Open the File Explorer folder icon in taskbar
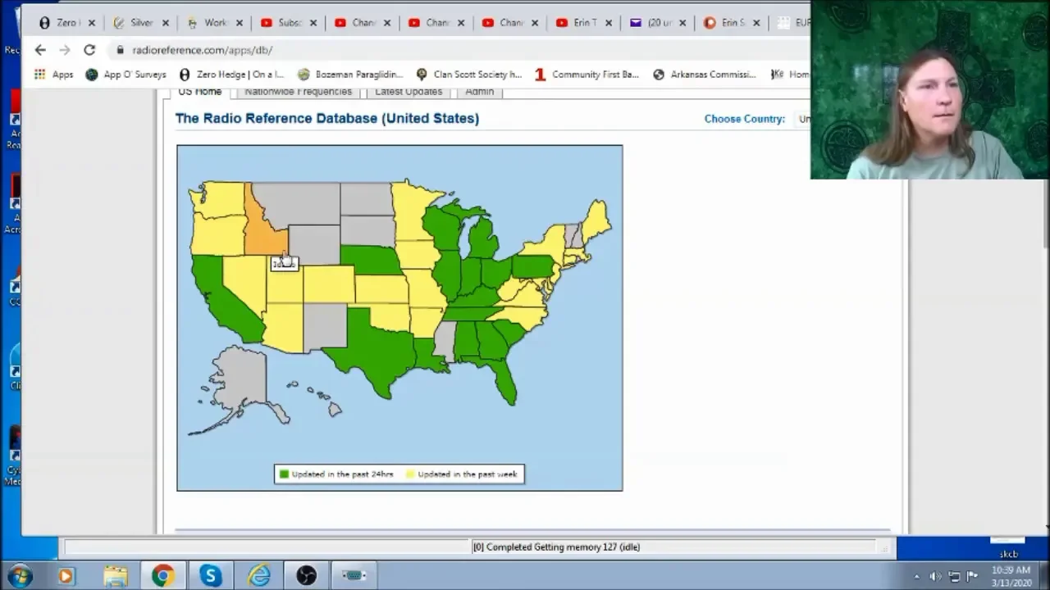The height and width of the screenshot is (590, 1050). pos(116,576)
